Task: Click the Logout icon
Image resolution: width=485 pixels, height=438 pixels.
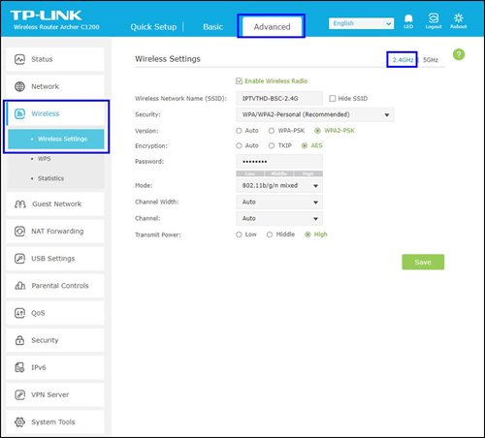Action: pos(434,18)
